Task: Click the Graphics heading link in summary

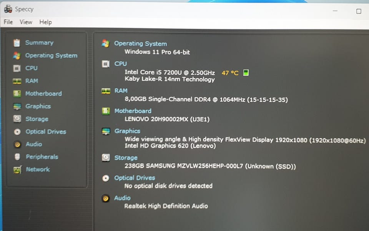Action: [127, 131]
